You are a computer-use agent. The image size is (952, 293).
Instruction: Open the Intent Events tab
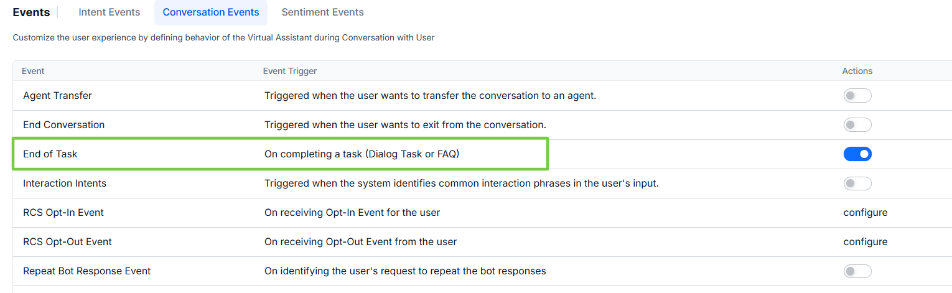[110, 12]
